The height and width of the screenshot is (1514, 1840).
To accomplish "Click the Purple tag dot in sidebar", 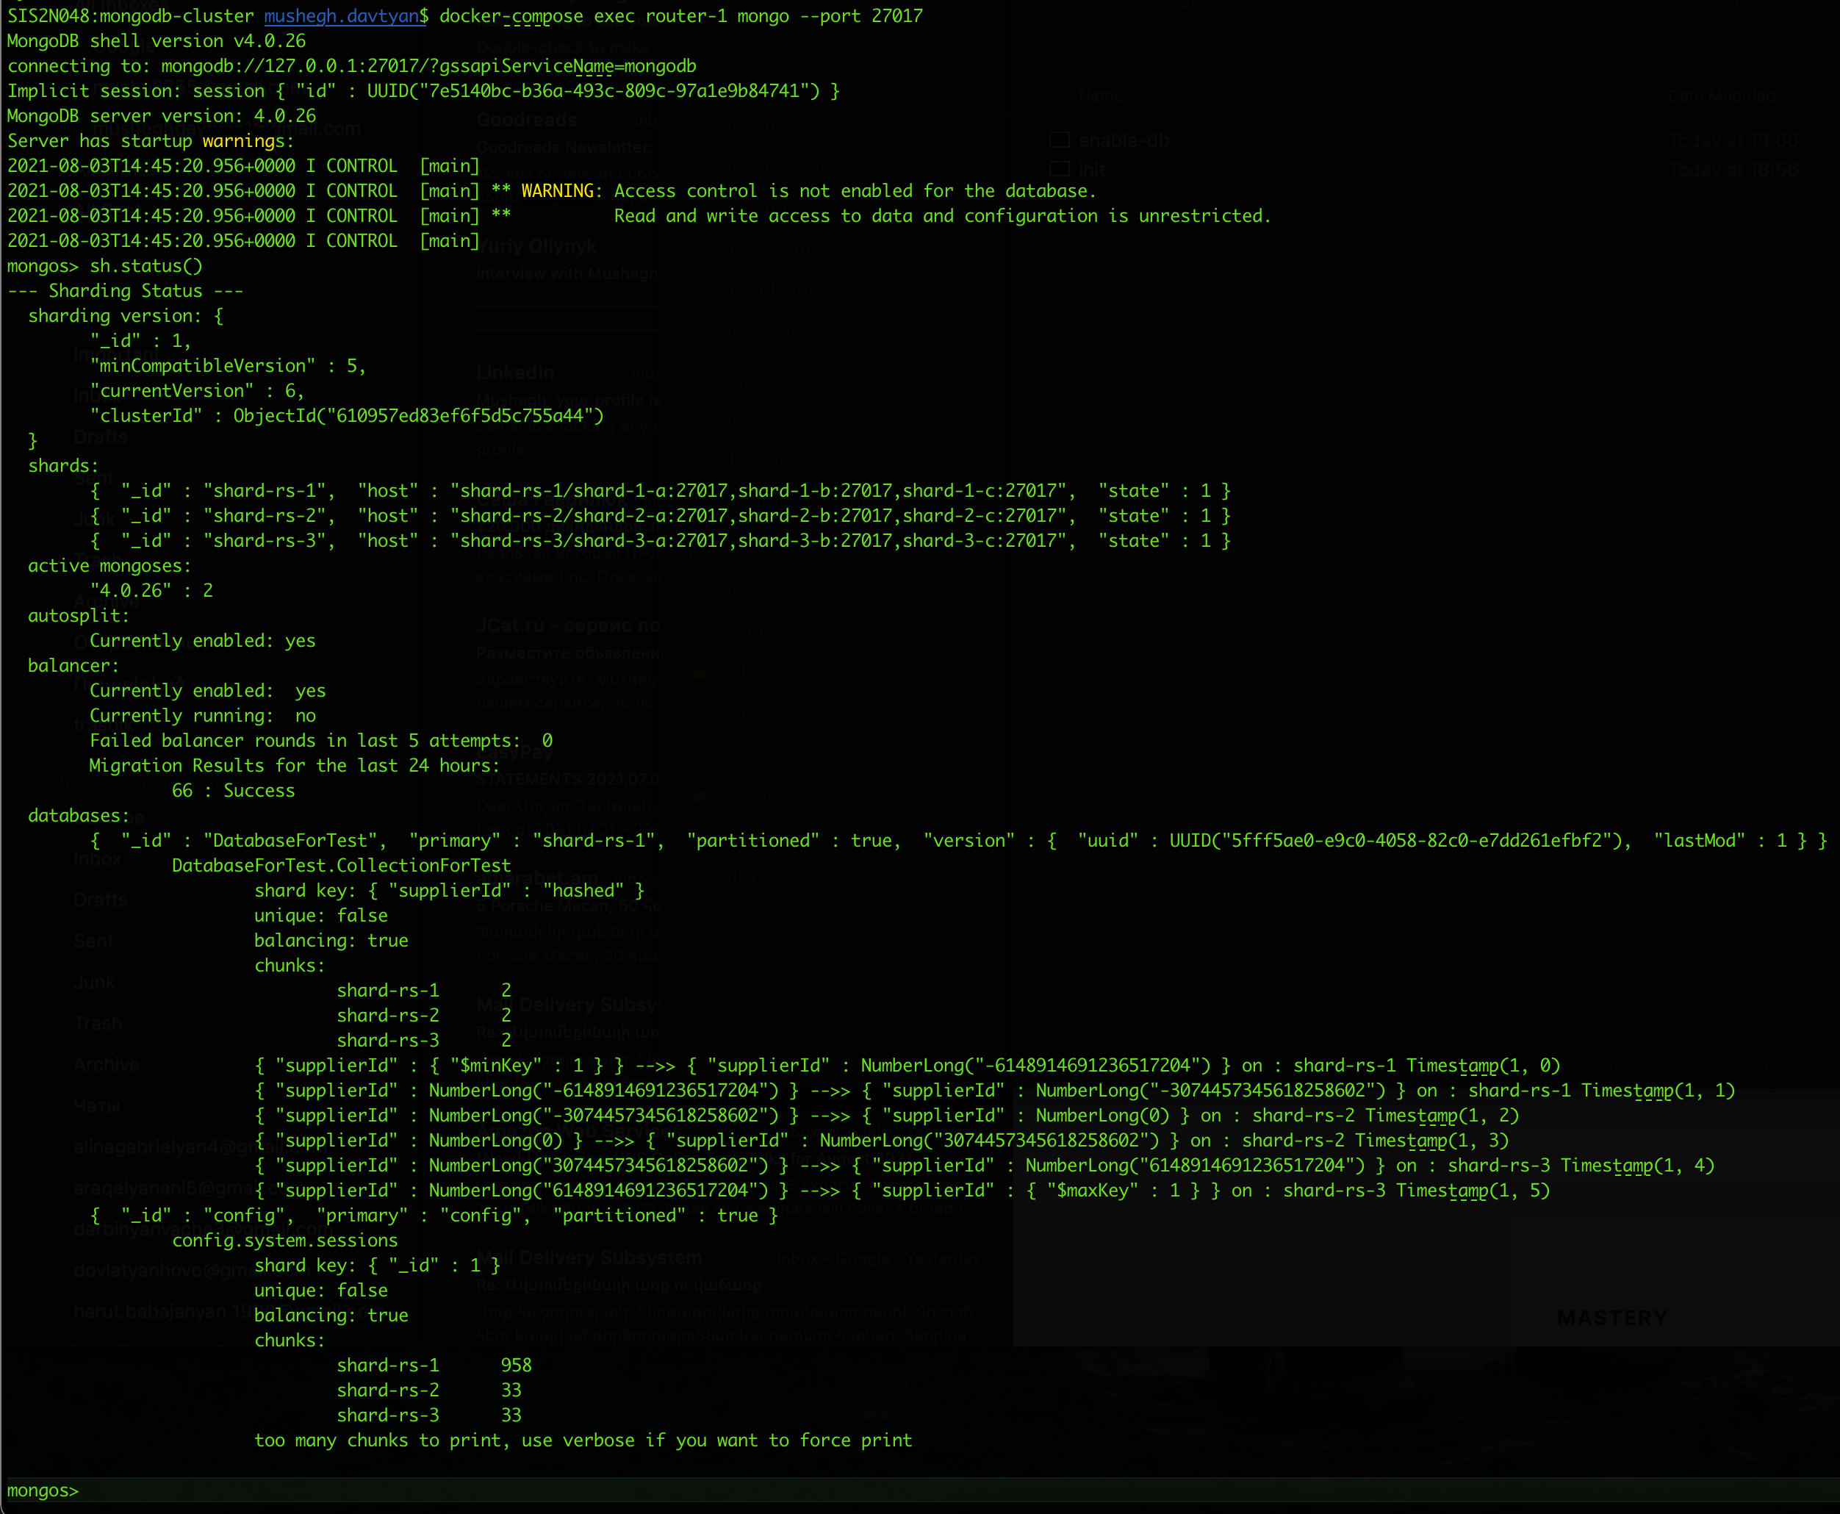I will coord(700,796).
